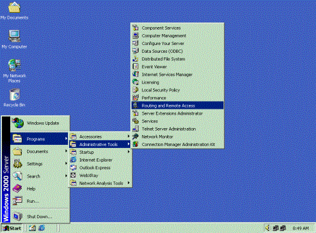Open Network Monitor menu item
The width and height of the screenshot is (316, 233).
coord(177,136)
